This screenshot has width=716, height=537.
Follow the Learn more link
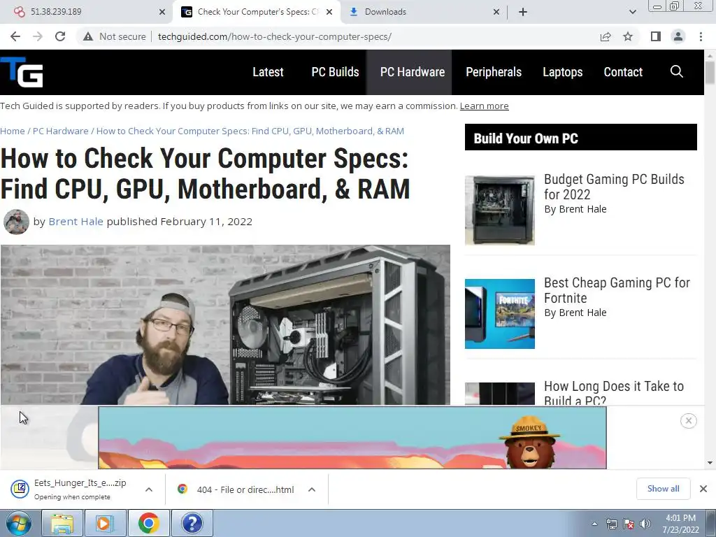[484, 106]
